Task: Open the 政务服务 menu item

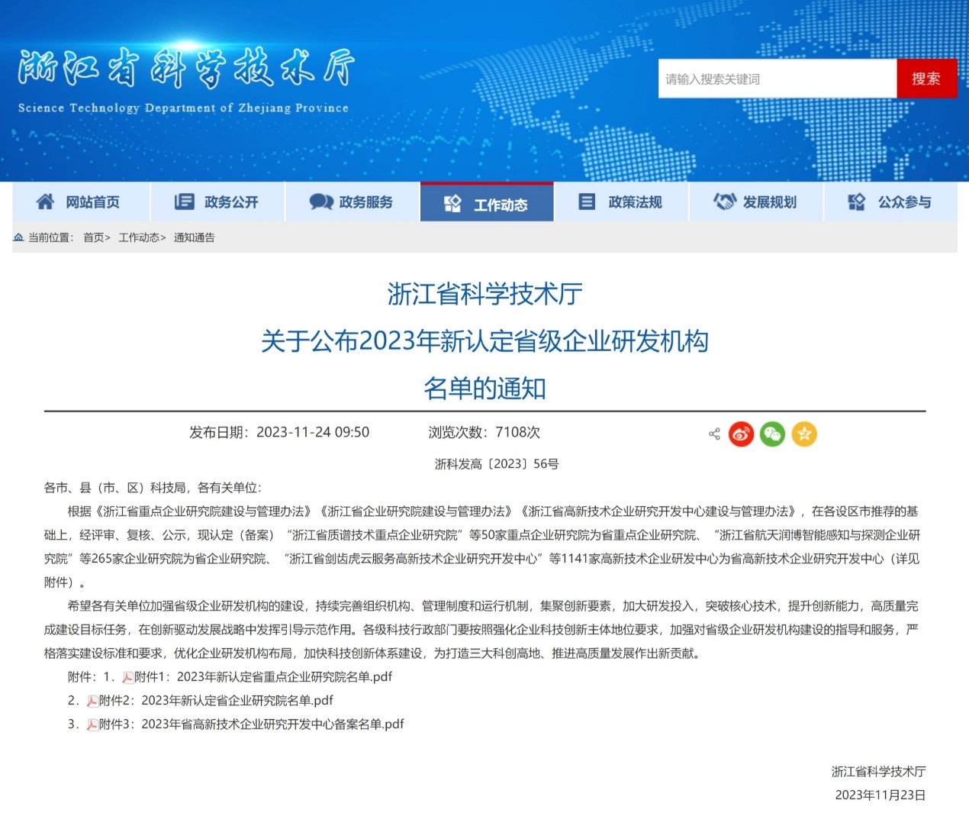Action: 353,202
